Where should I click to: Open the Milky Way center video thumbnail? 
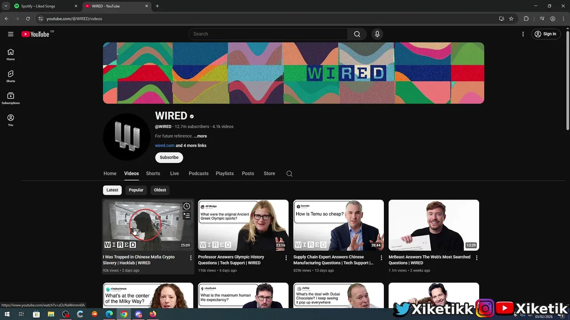pos(148,296)
